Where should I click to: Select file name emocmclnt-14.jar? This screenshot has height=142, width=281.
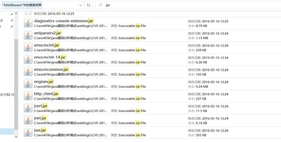[x=50, y=57]
